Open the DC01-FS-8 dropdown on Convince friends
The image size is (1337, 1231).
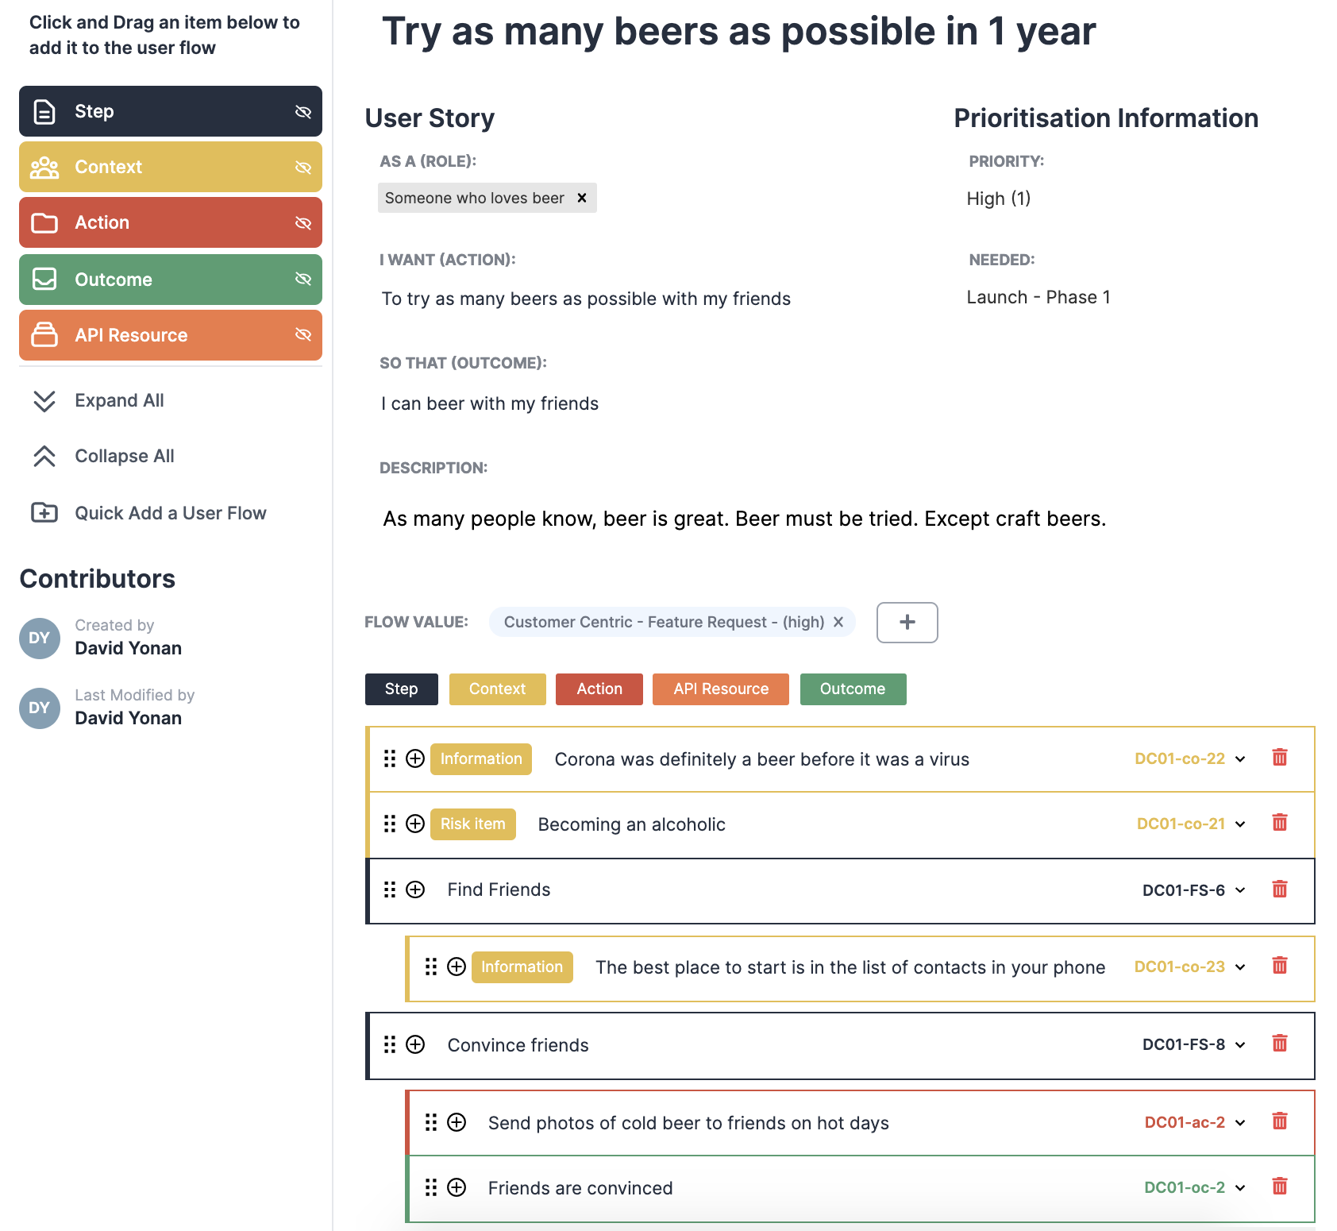tap(1239, 1045)
